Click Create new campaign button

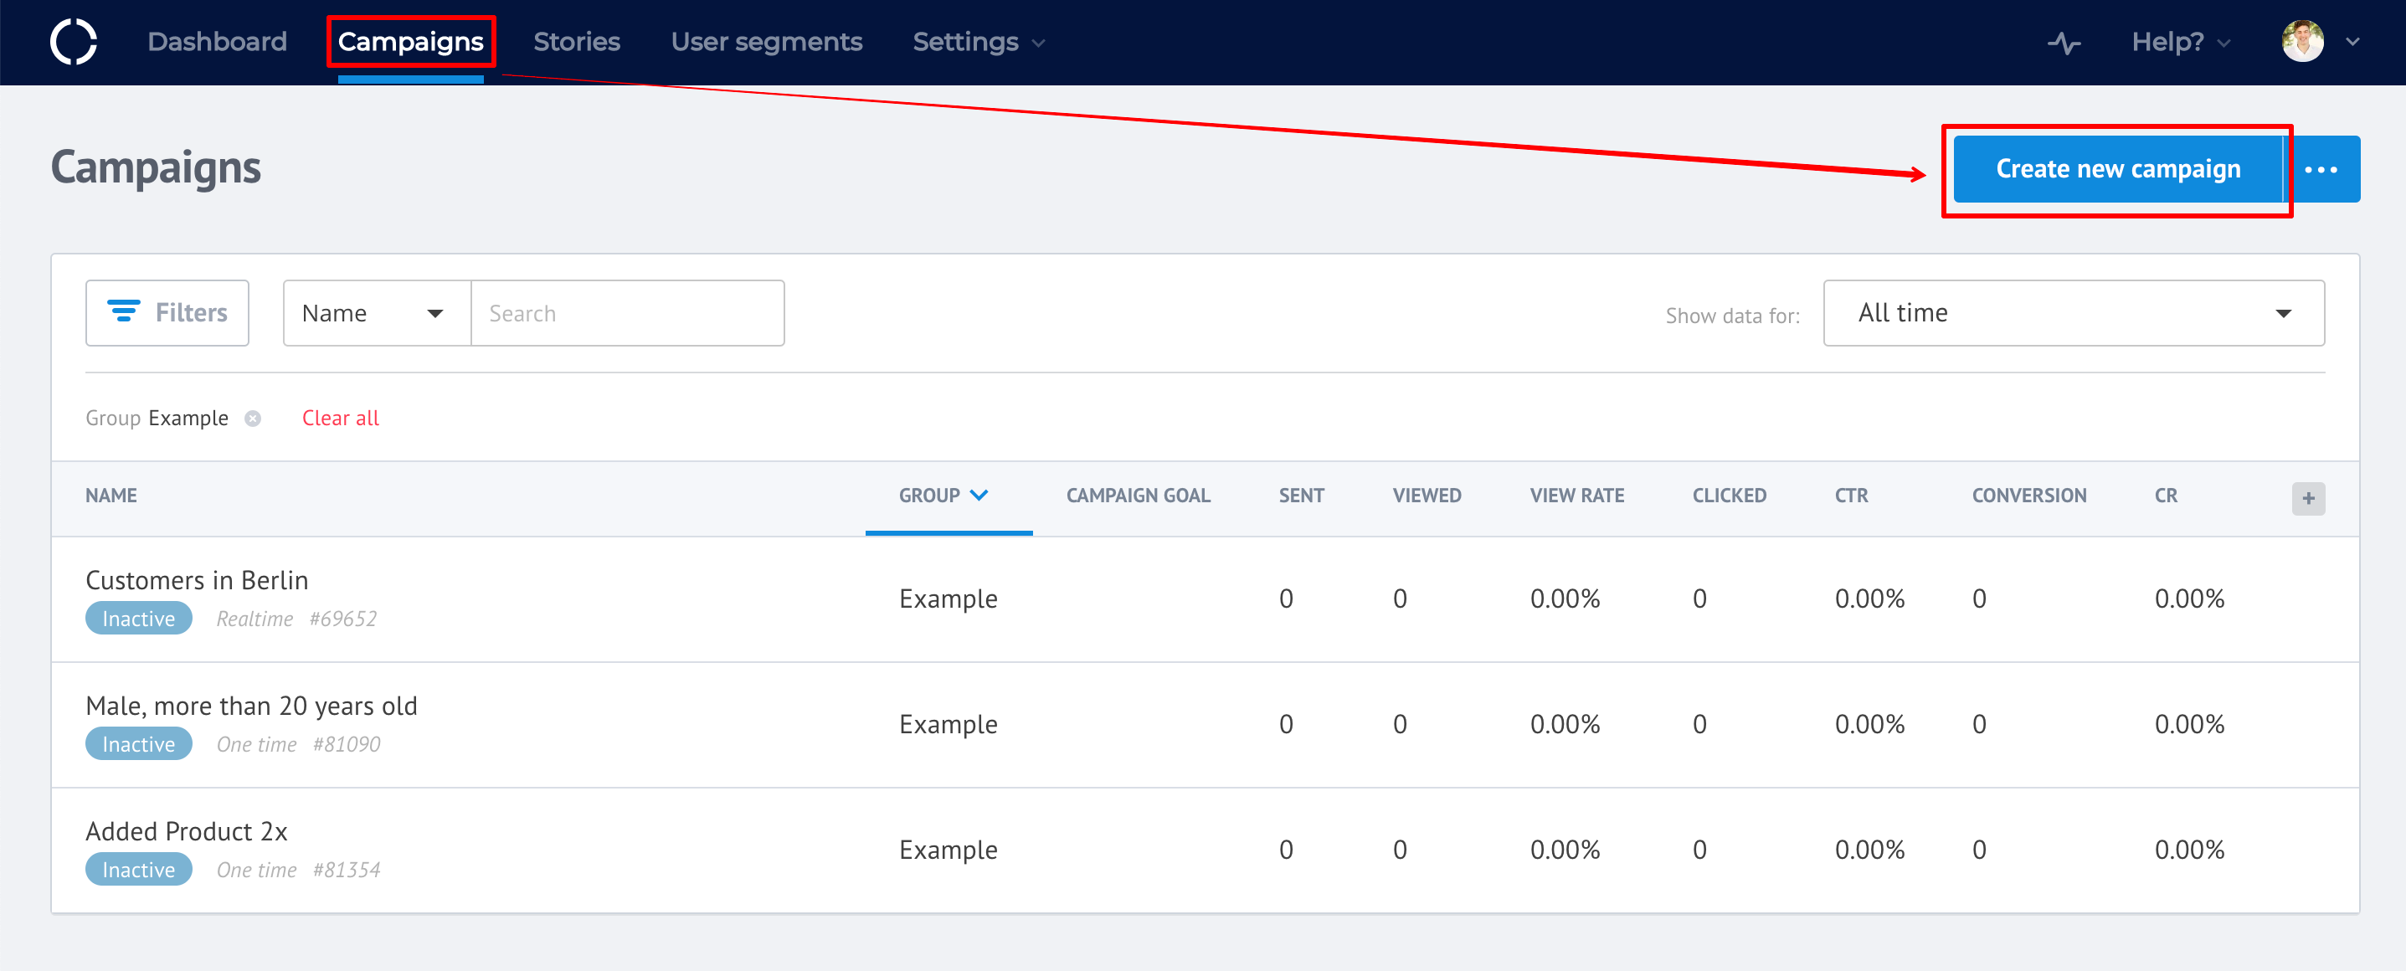[x=2117, y=170]
